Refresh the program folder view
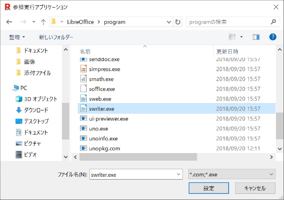 177,22
